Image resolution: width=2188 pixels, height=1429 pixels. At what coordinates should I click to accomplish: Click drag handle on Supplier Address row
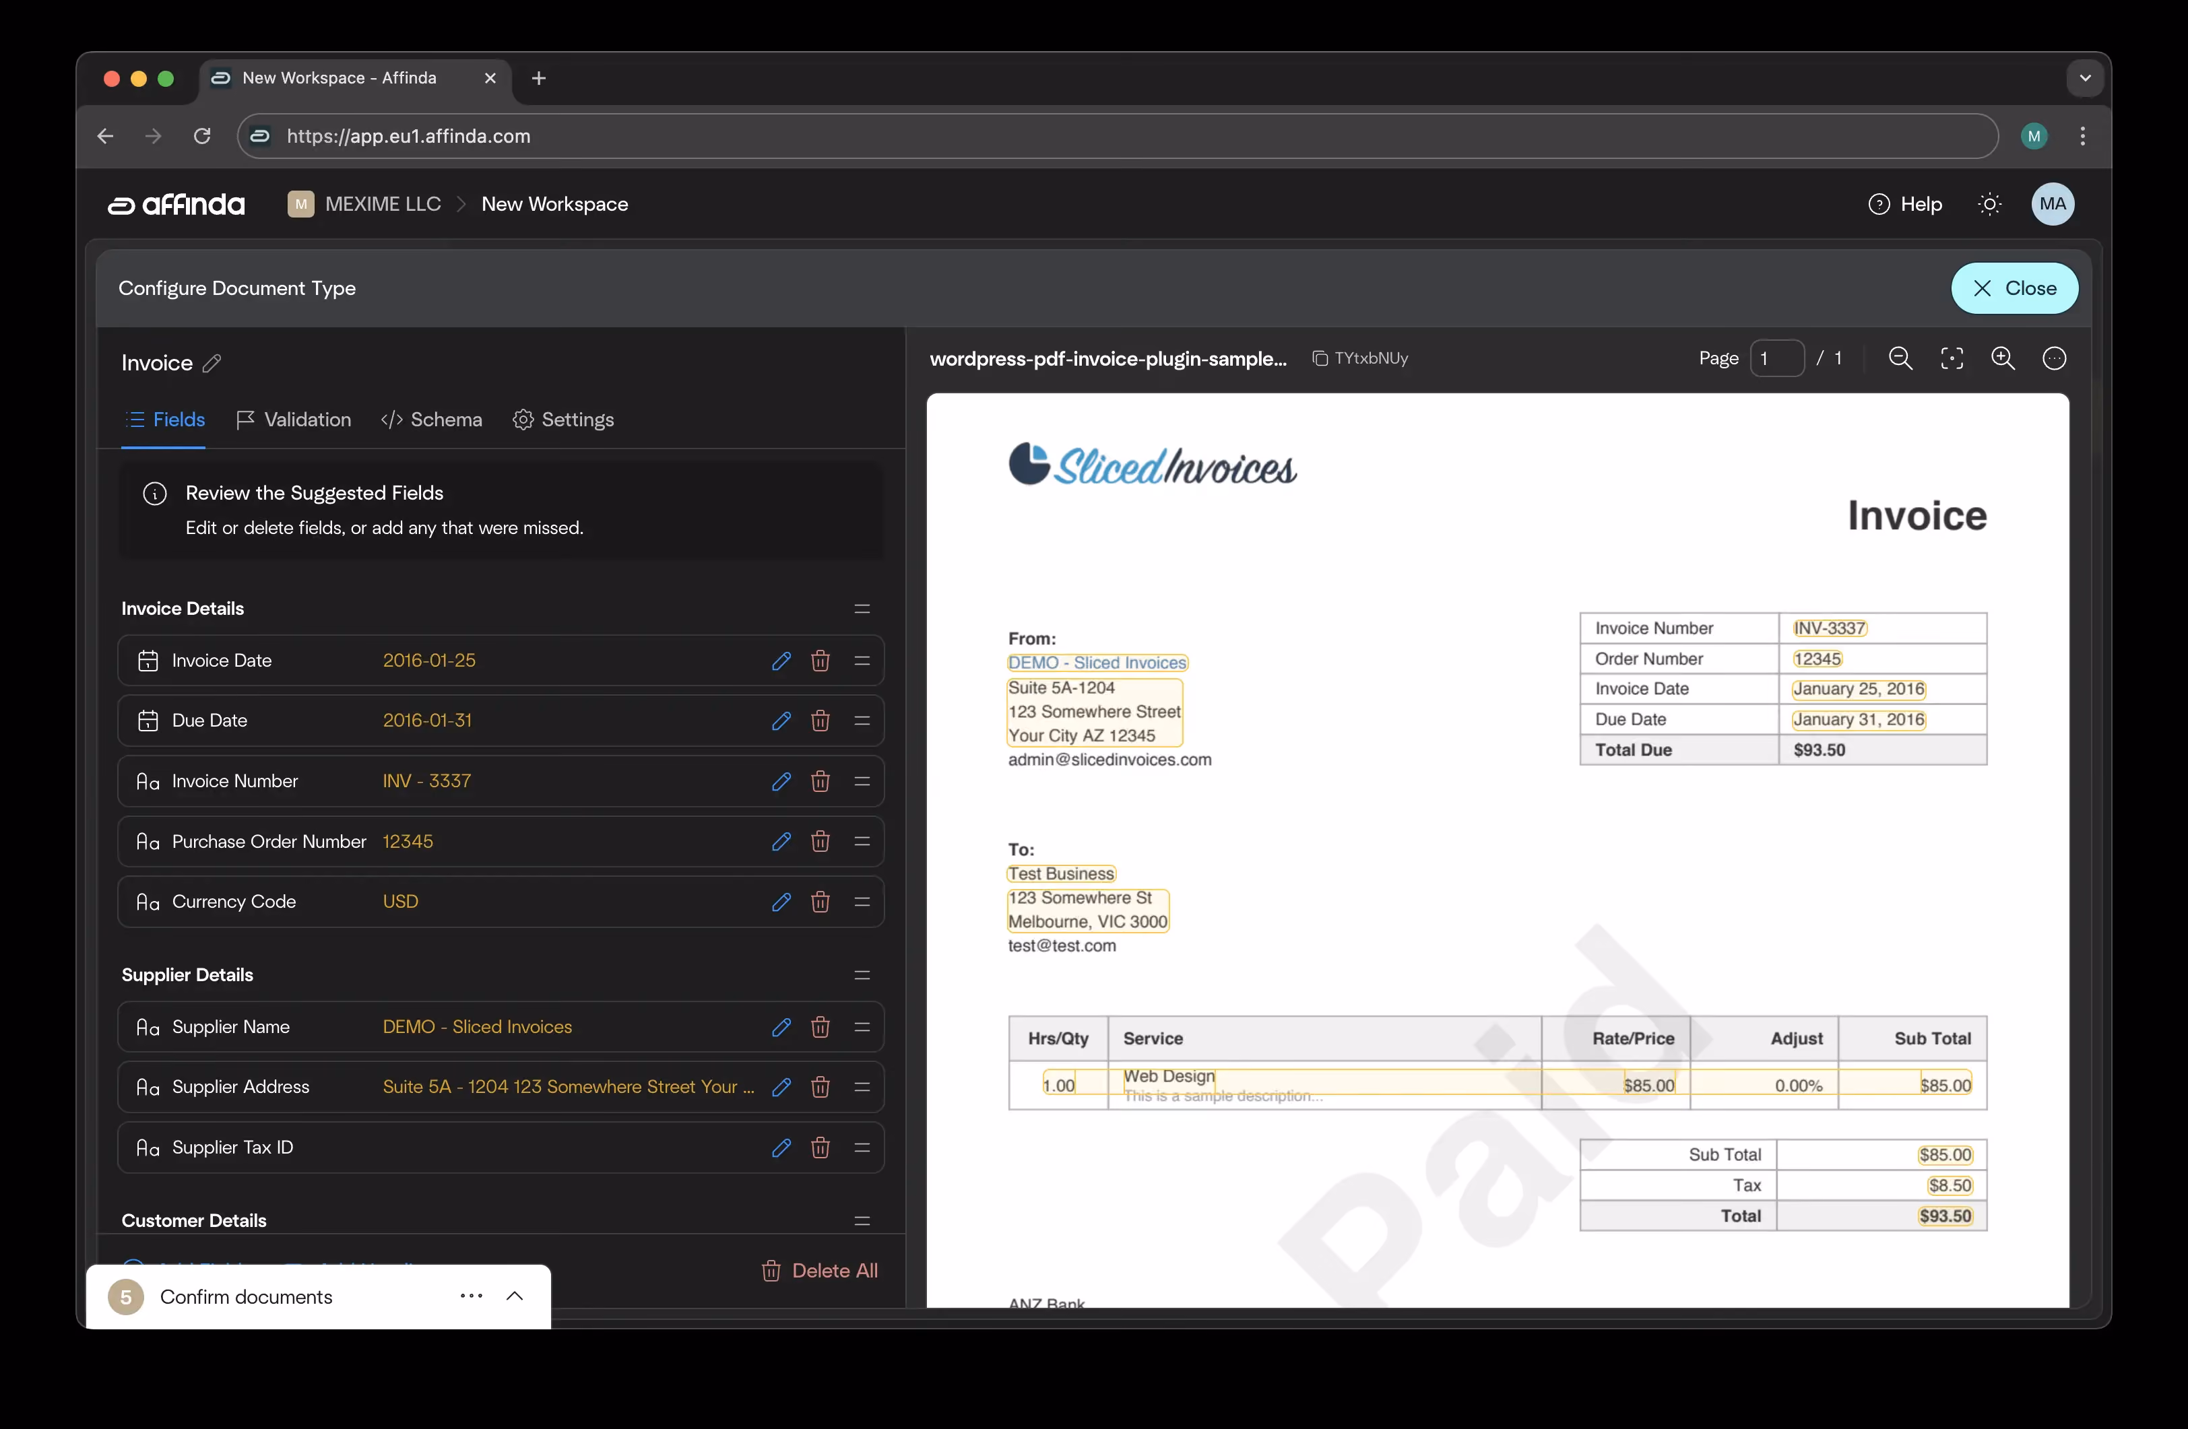tap(862, 1086)
